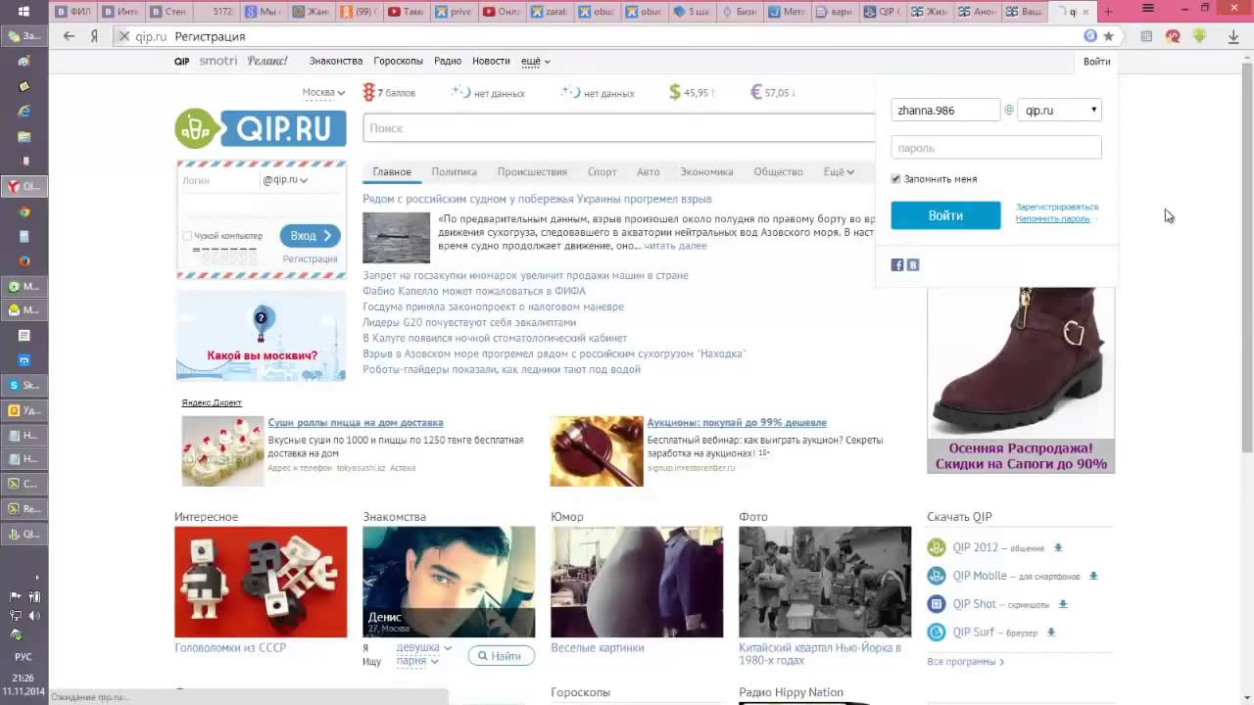
Task: Download QIP 2012 via its arrow icon
Action: click(x=1058, y=547)
